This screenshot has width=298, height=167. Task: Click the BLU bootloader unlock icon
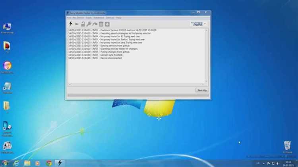pos(77,24)
